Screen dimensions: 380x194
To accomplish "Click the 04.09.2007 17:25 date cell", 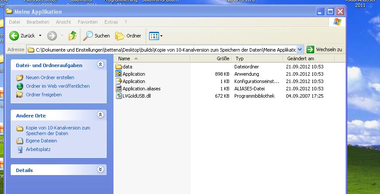I will (305, 96).
